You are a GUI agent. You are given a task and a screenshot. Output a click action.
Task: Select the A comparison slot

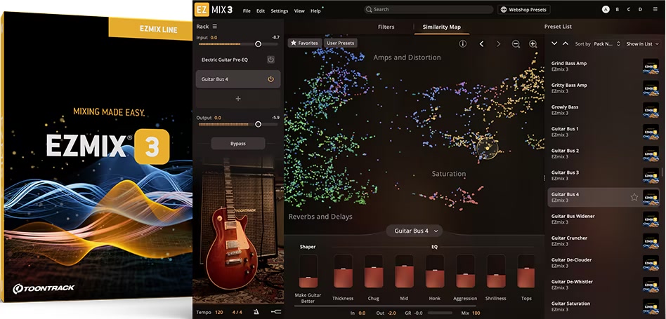606,10
